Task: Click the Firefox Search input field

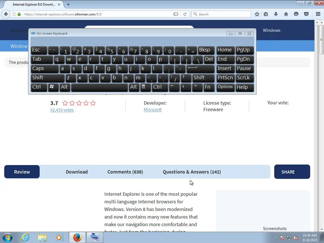Action: pyautogui.click(x=222, y=14)
